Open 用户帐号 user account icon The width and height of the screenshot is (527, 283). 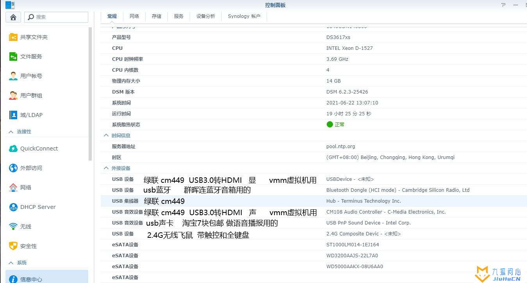[13, 76]
